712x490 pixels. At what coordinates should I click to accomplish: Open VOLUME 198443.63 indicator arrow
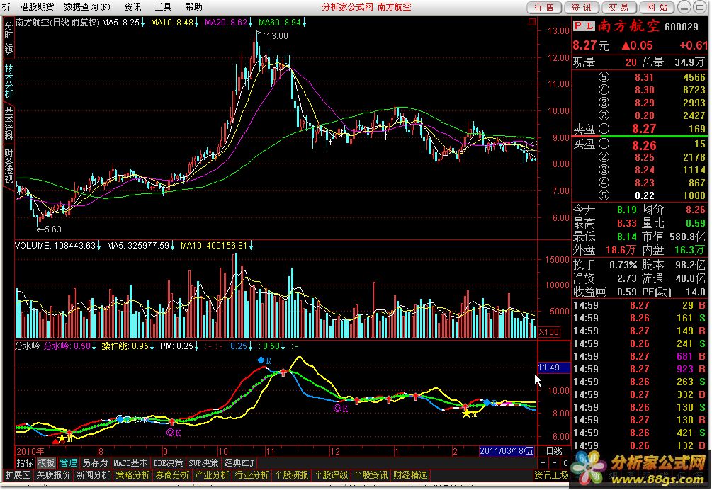click(98, 246)
